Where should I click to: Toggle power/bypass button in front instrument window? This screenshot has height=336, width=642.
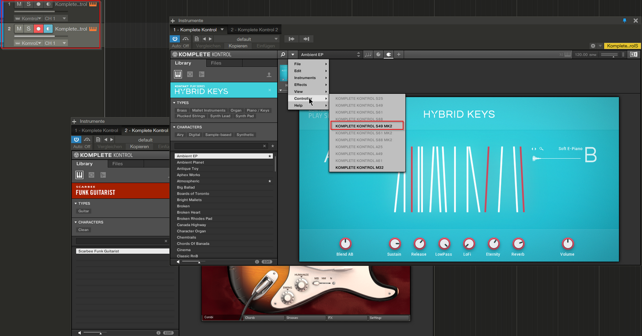175,39
